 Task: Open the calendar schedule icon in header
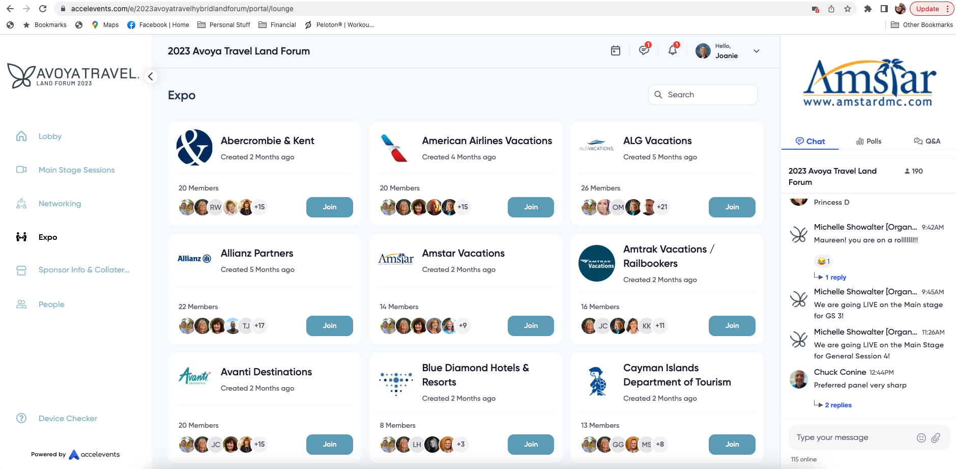coord(616,51)
